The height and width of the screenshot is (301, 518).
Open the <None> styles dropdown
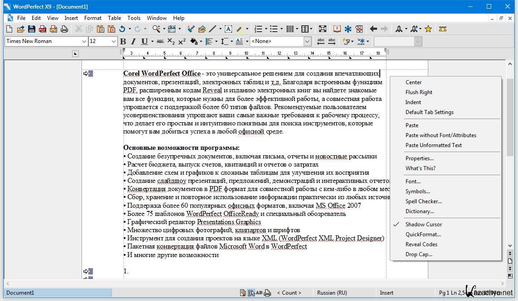coord(307,41)
